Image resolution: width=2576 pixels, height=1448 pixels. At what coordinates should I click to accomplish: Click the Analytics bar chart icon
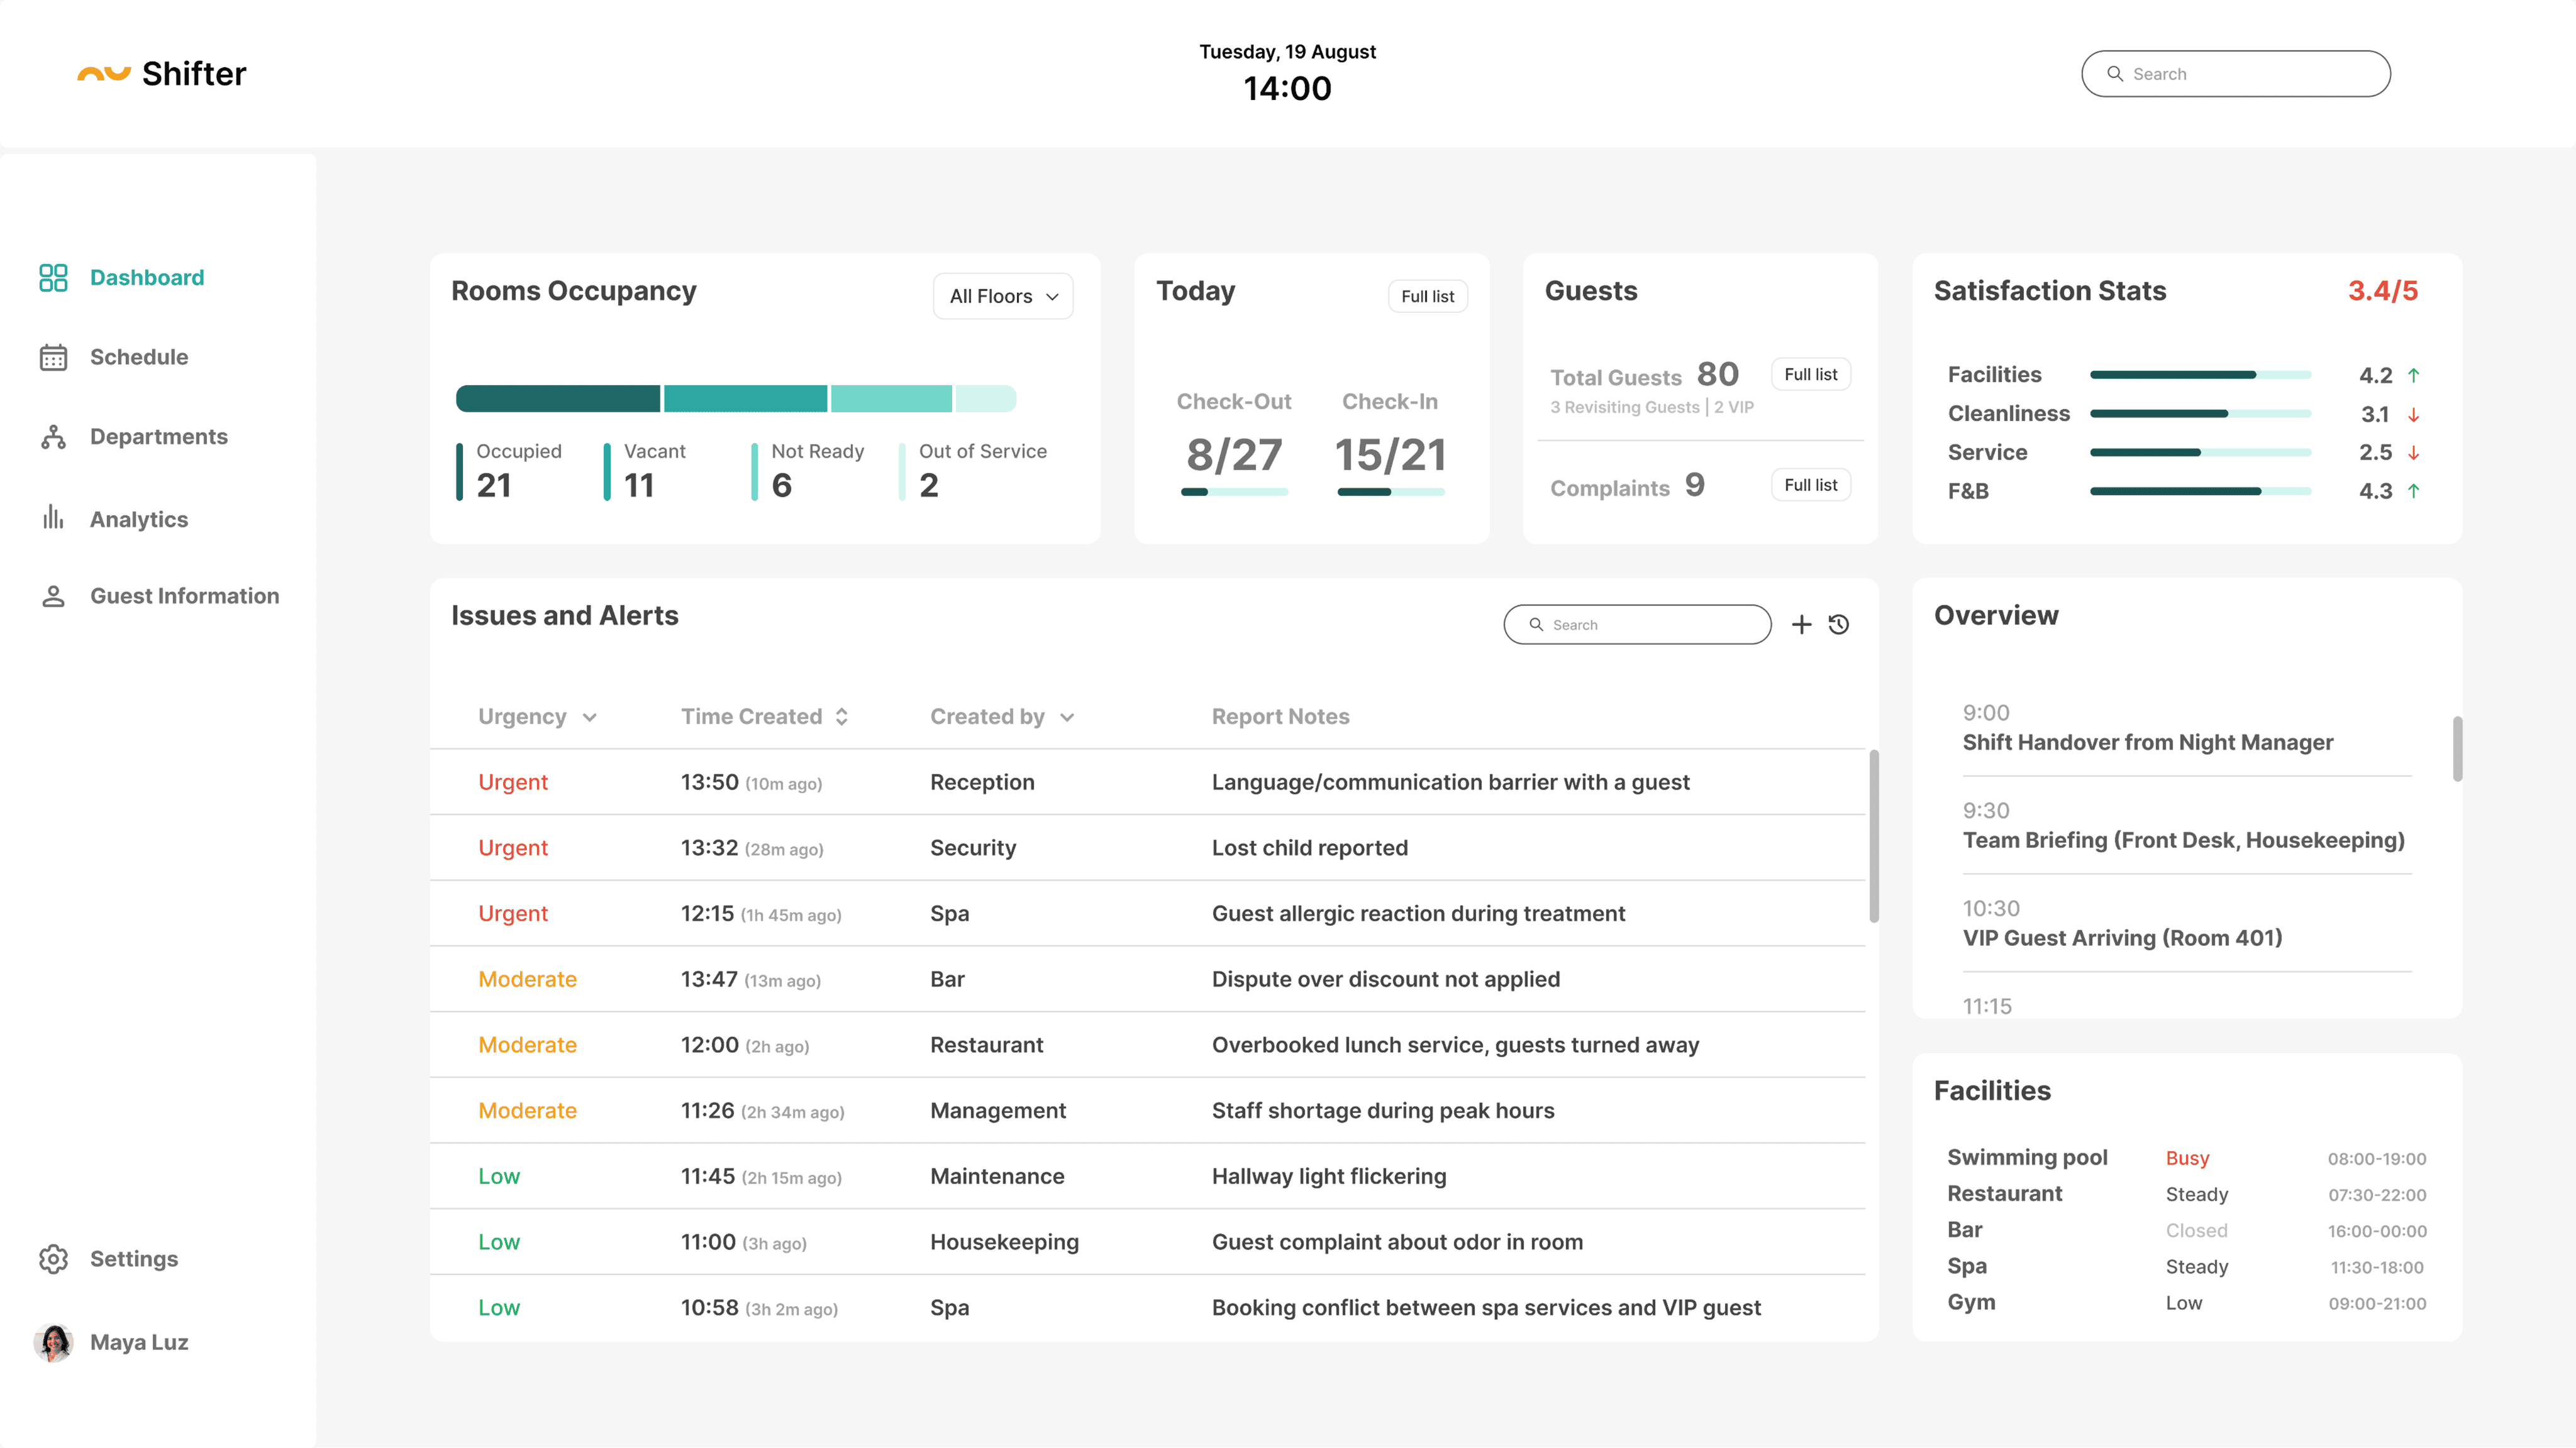pos(53,518)
